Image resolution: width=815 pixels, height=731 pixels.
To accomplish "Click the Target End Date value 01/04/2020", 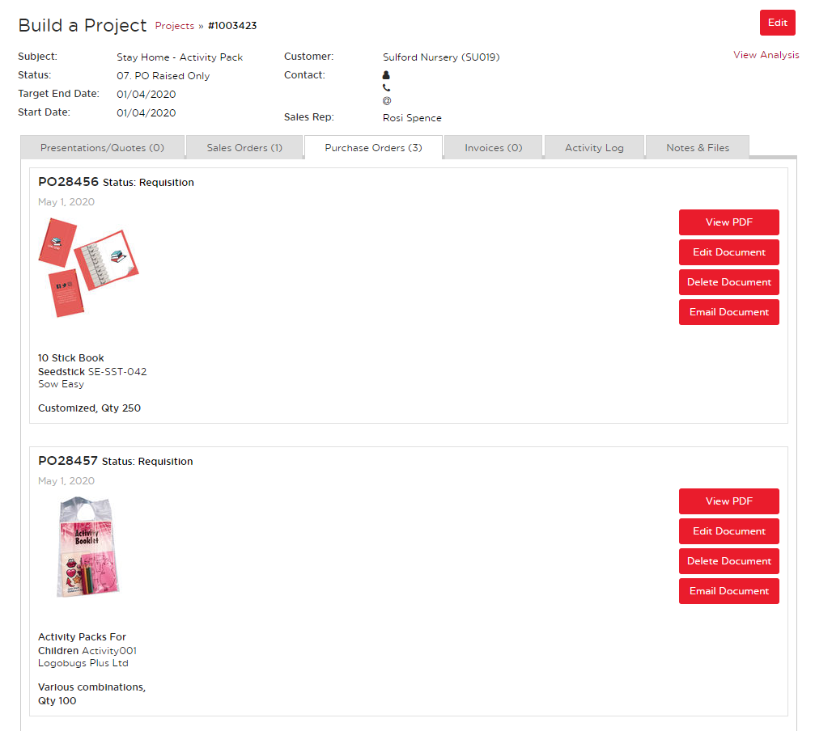I will point(146,95).
